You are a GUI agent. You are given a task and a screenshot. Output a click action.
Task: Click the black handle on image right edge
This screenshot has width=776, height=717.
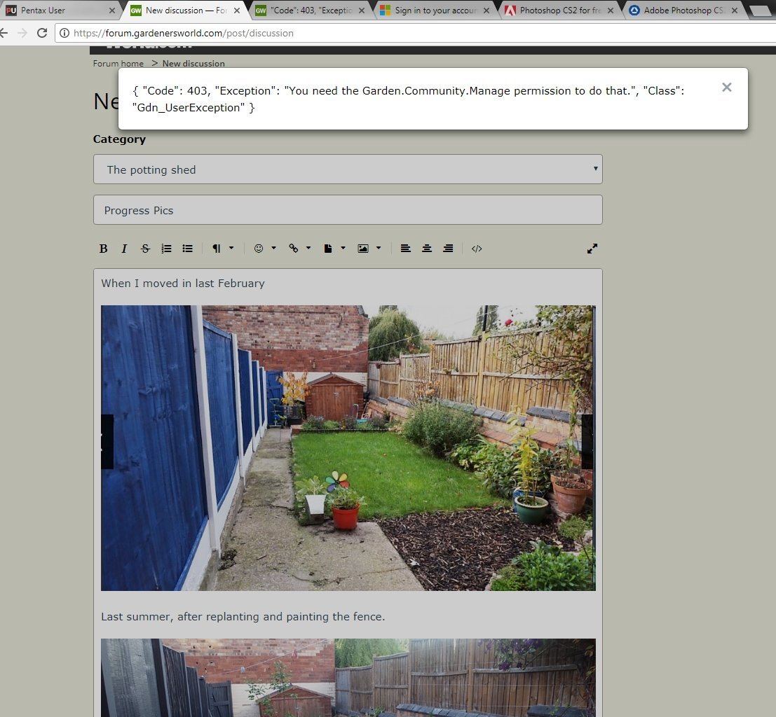click(x=587, y=442)
